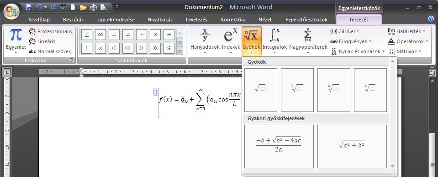Open the Kezdőlap tab

[39, 20]
